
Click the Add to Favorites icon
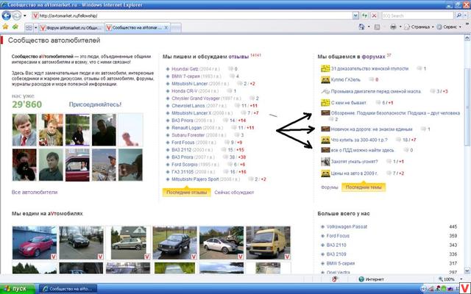pos(15,26)
